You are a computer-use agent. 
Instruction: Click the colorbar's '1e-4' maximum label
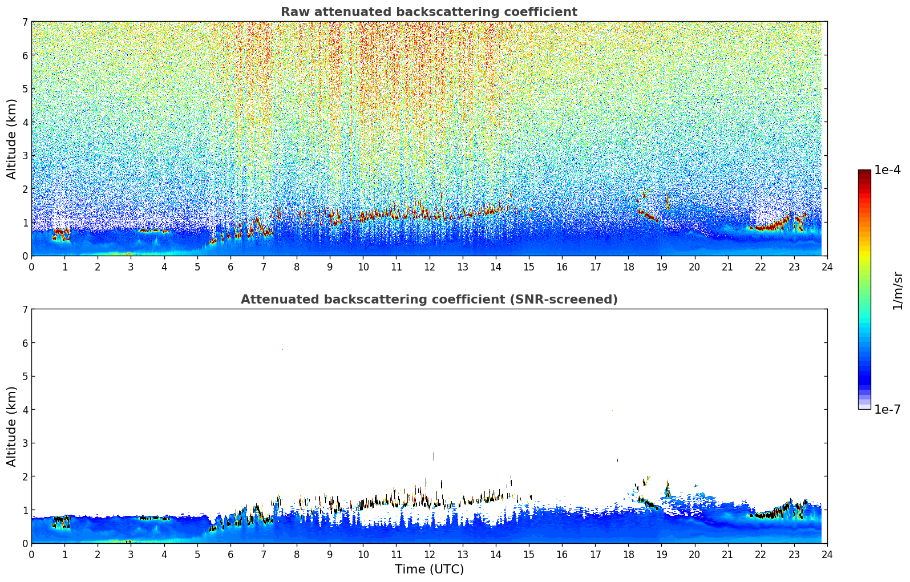[x=887, y=170]
